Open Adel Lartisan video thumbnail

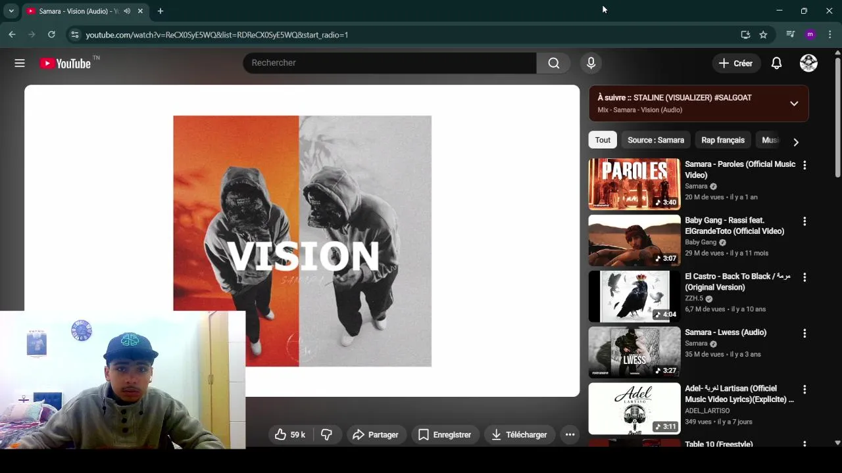(x=634, y=409)
